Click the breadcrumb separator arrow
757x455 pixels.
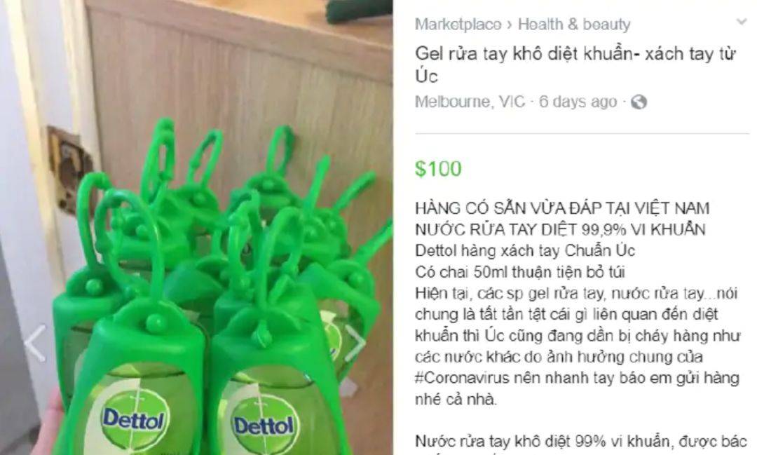point(510,24)
